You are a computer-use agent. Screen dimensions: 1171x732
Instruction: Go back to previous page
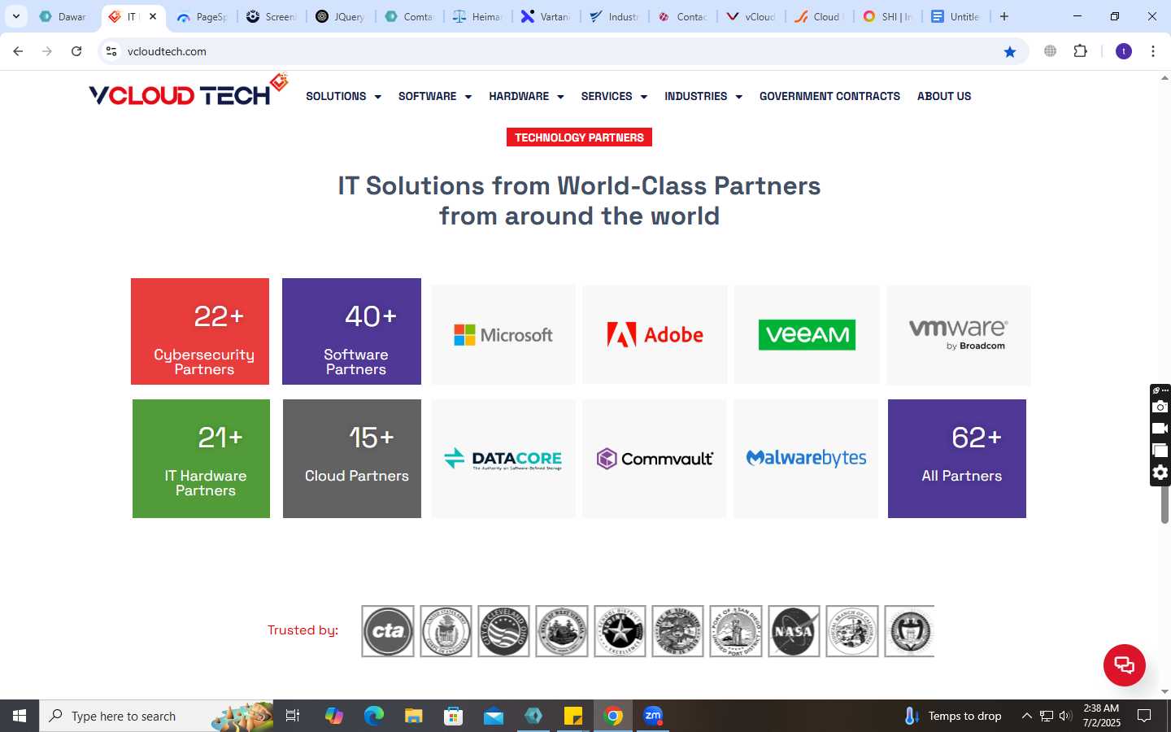(18, 51)
